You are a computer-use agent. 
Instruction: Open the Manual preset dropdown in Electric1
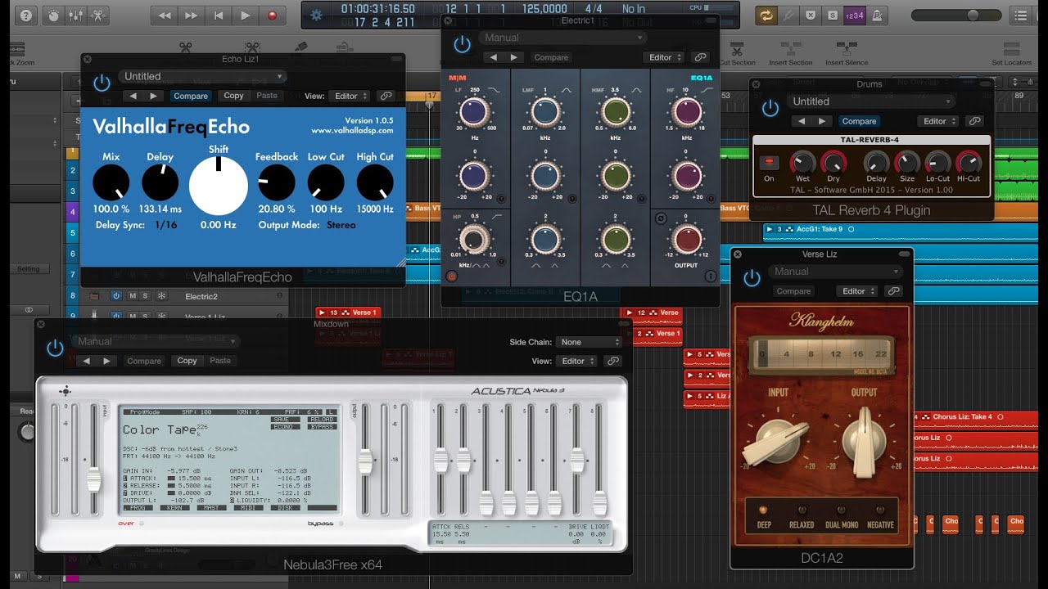coord(562,38)
